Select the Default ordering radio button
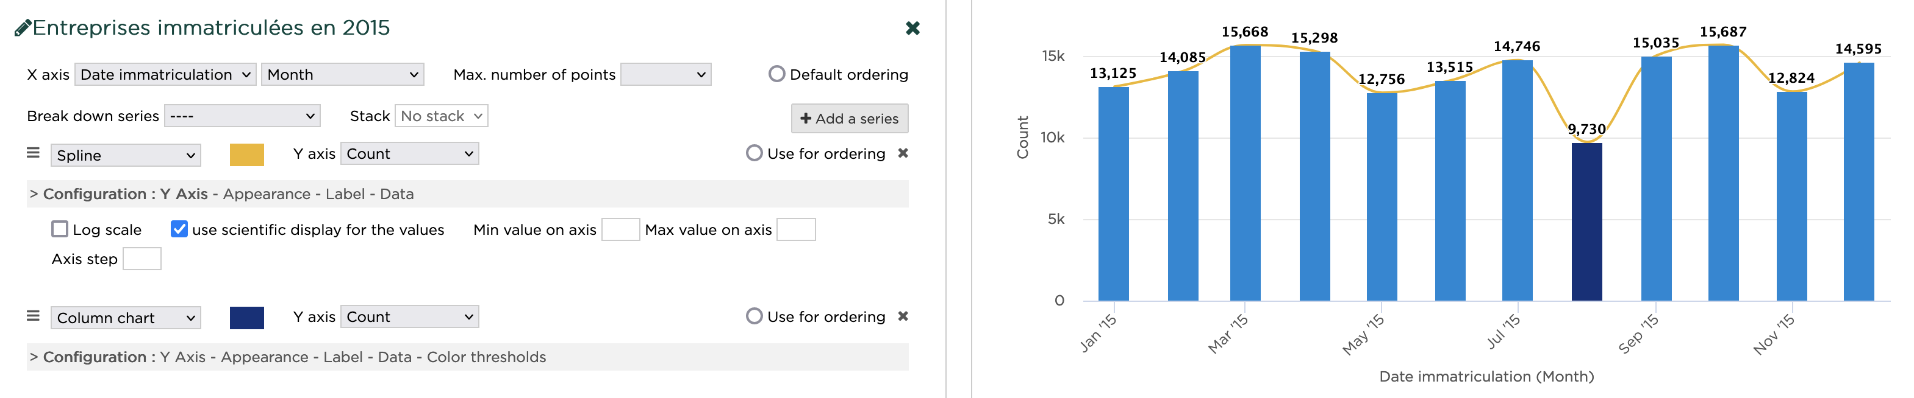 point(776,74)
